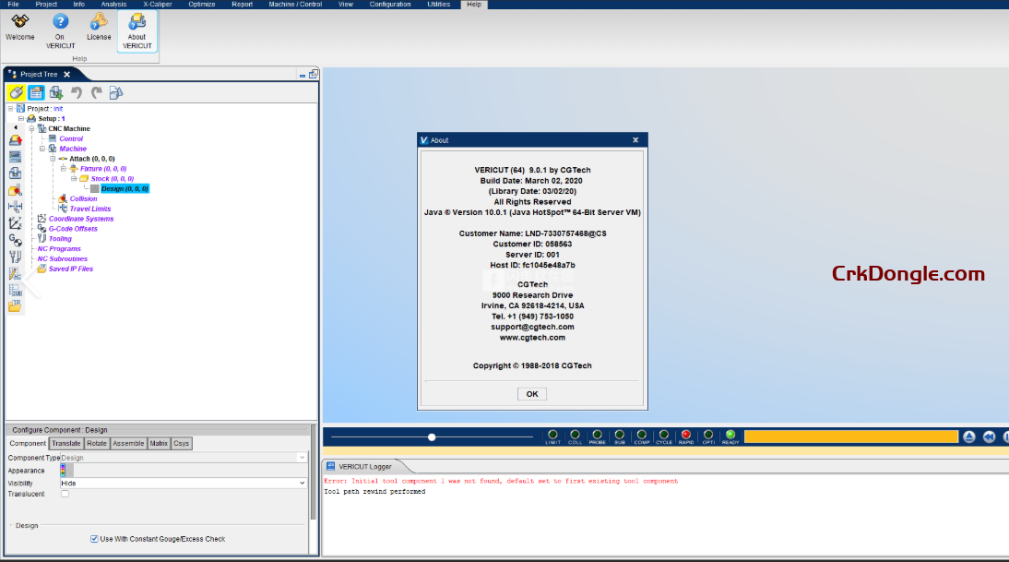Open the Configuration menu
This screenshot has height=562, width=1009.
point(389,4)
